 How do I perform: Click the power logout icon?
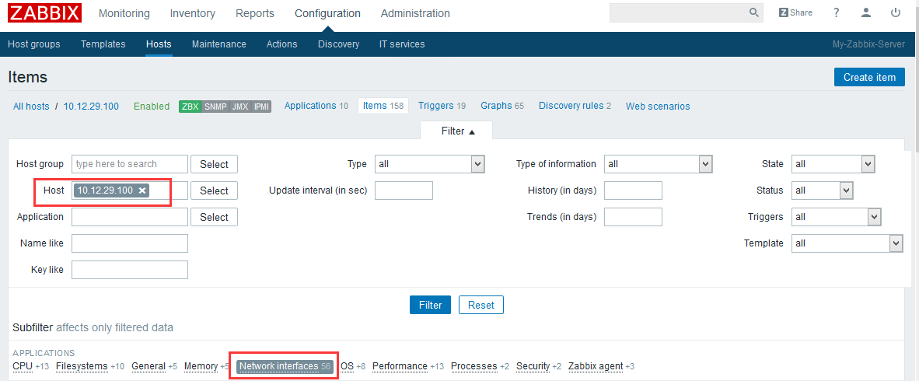coord(895,12)
